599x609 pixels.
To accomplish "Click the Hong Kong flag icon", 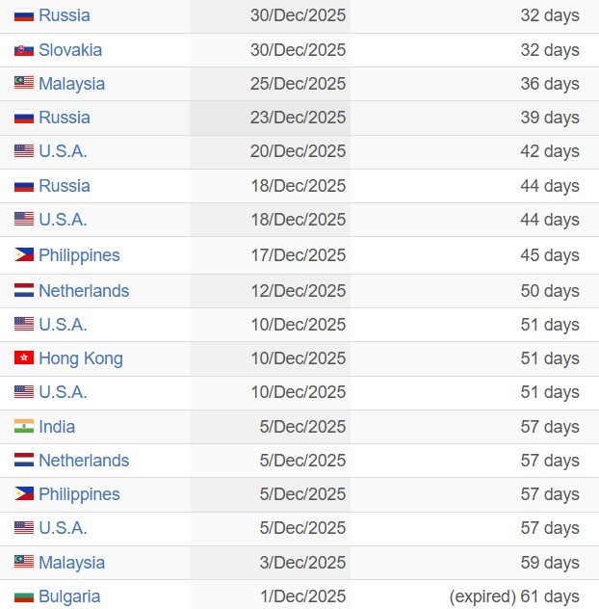I will [x=24, y=358].
